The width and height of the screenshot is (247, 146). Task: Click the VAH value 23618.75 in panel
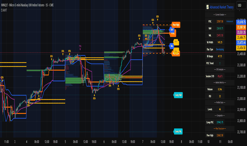[220, 28]
